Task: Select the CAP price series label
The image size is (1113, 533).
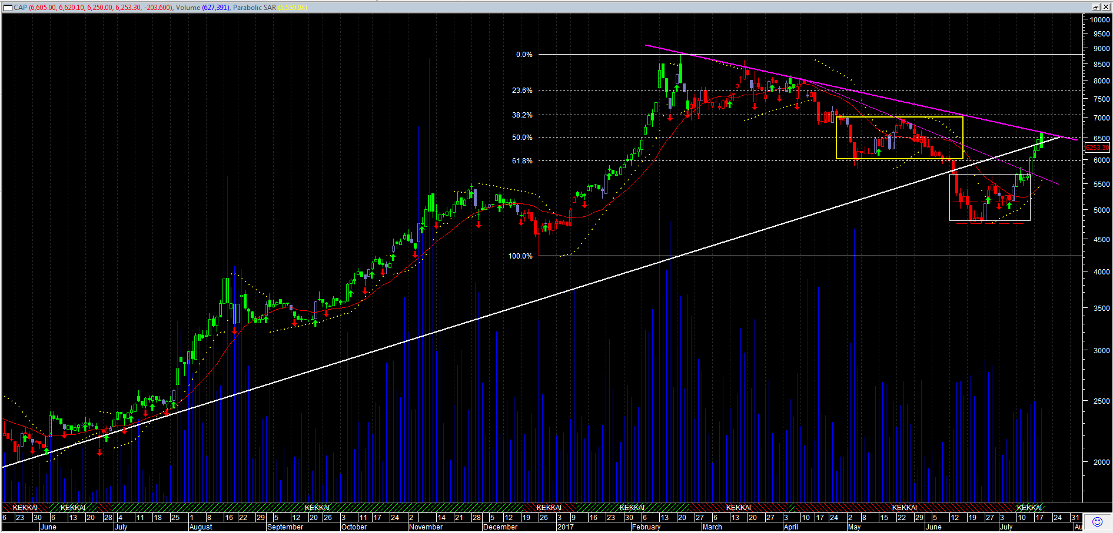Action: (20, 8)
